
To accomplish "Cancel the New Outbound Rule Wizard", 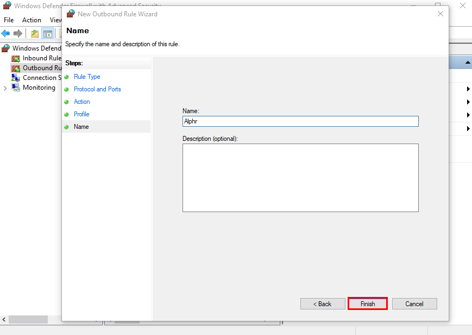I will [x=414, y=303].
